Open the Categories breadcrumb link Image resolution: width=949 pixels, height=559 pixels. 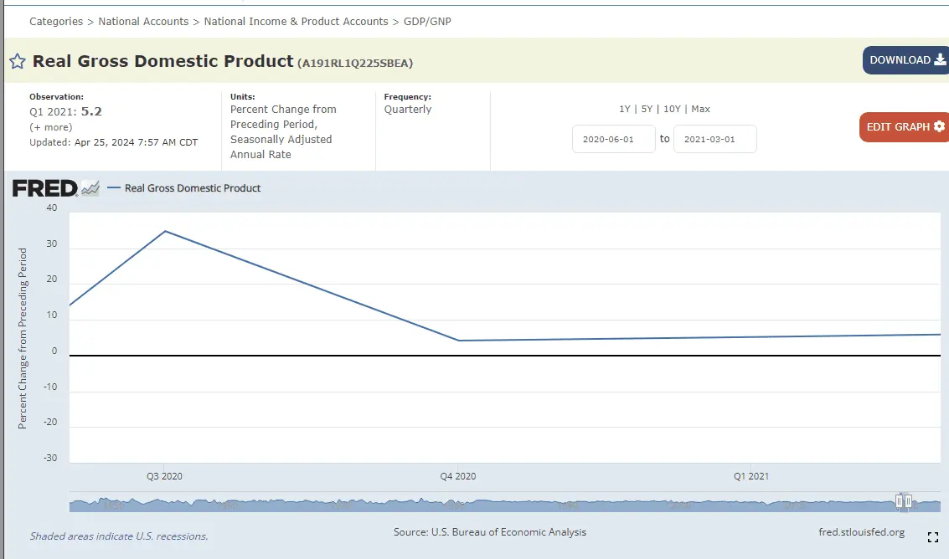click(56, 21)
